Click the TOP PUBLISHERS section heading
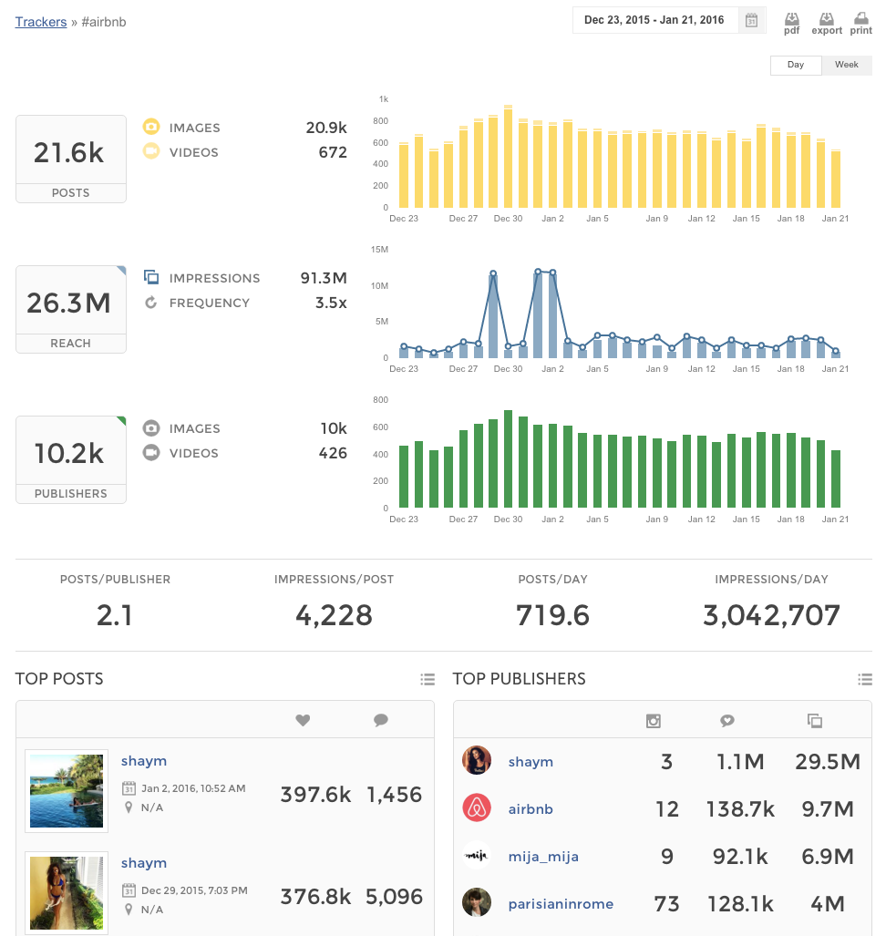Viewport: 886px width, 936px height. (519, 679)
